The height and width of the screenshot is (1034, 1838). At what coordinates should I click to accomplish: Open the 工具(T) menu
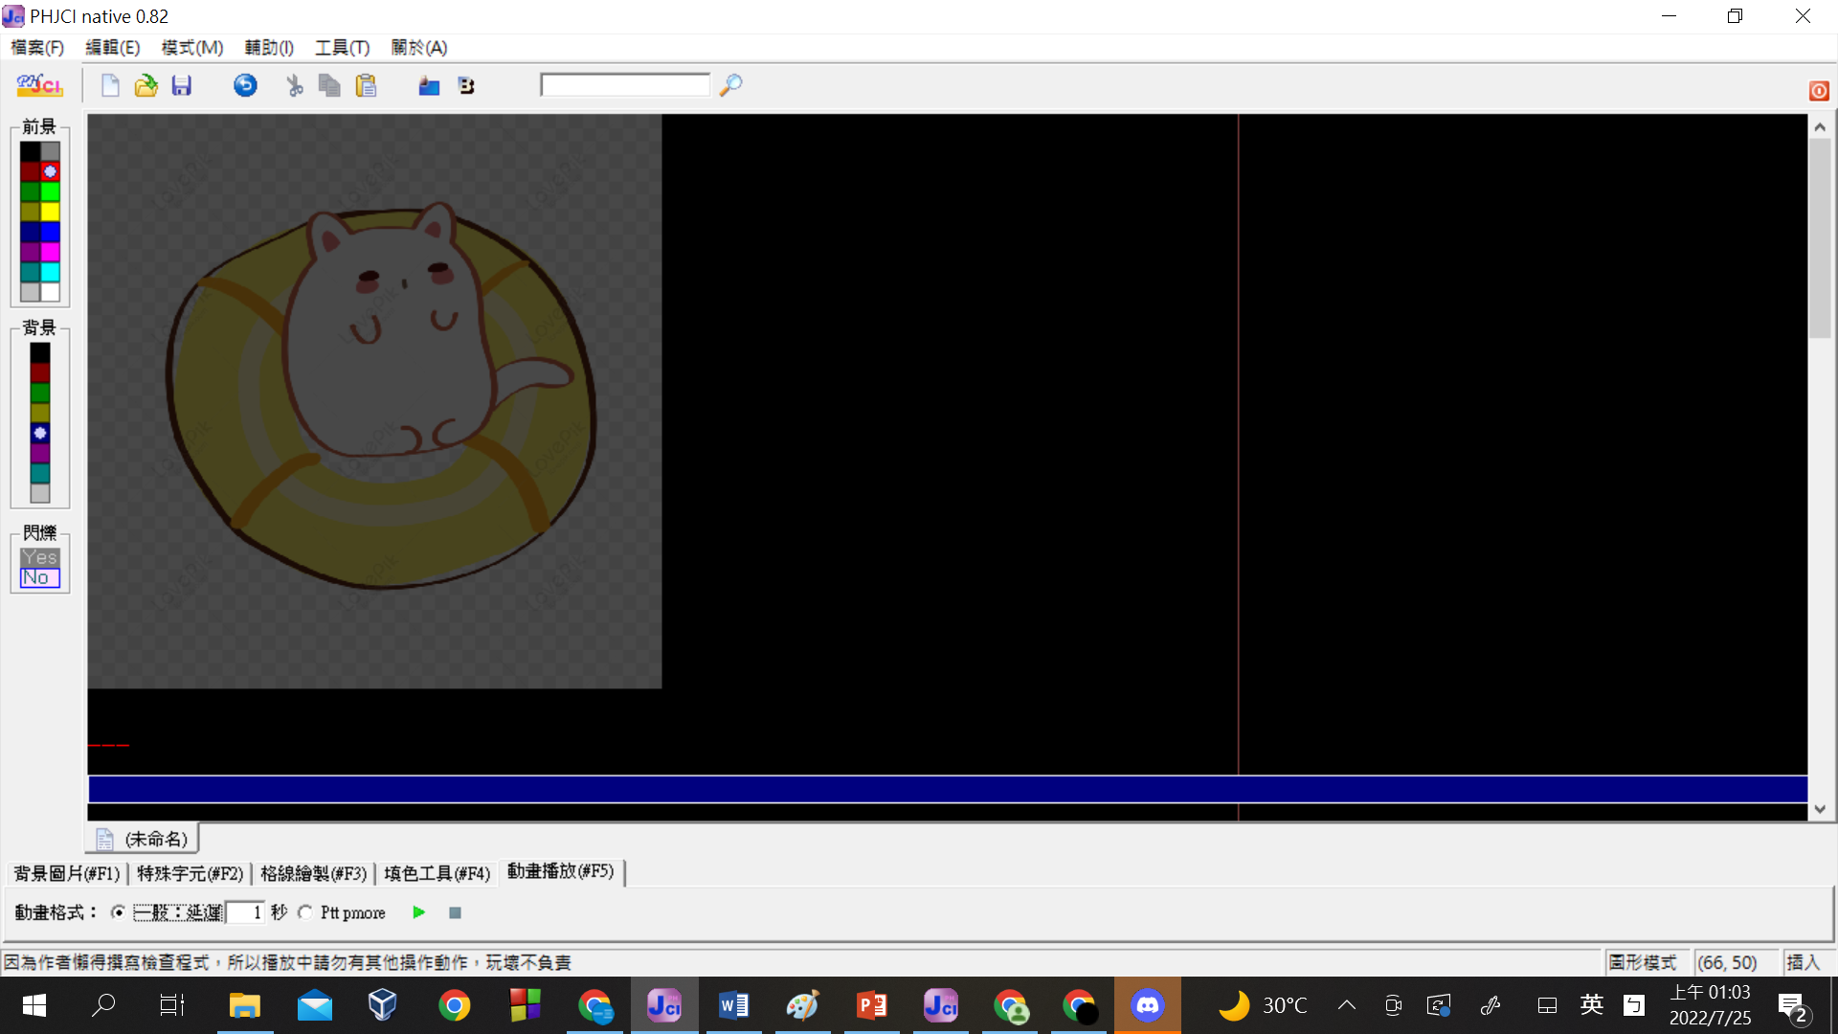tap(342, 47)
